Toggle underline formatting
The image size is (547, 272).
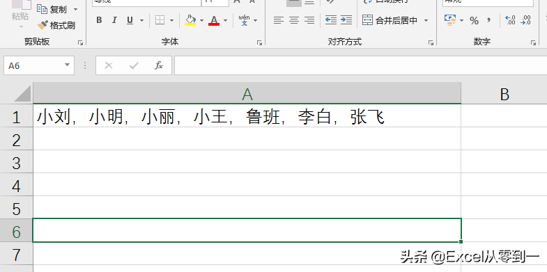click(x=130, y=20)
